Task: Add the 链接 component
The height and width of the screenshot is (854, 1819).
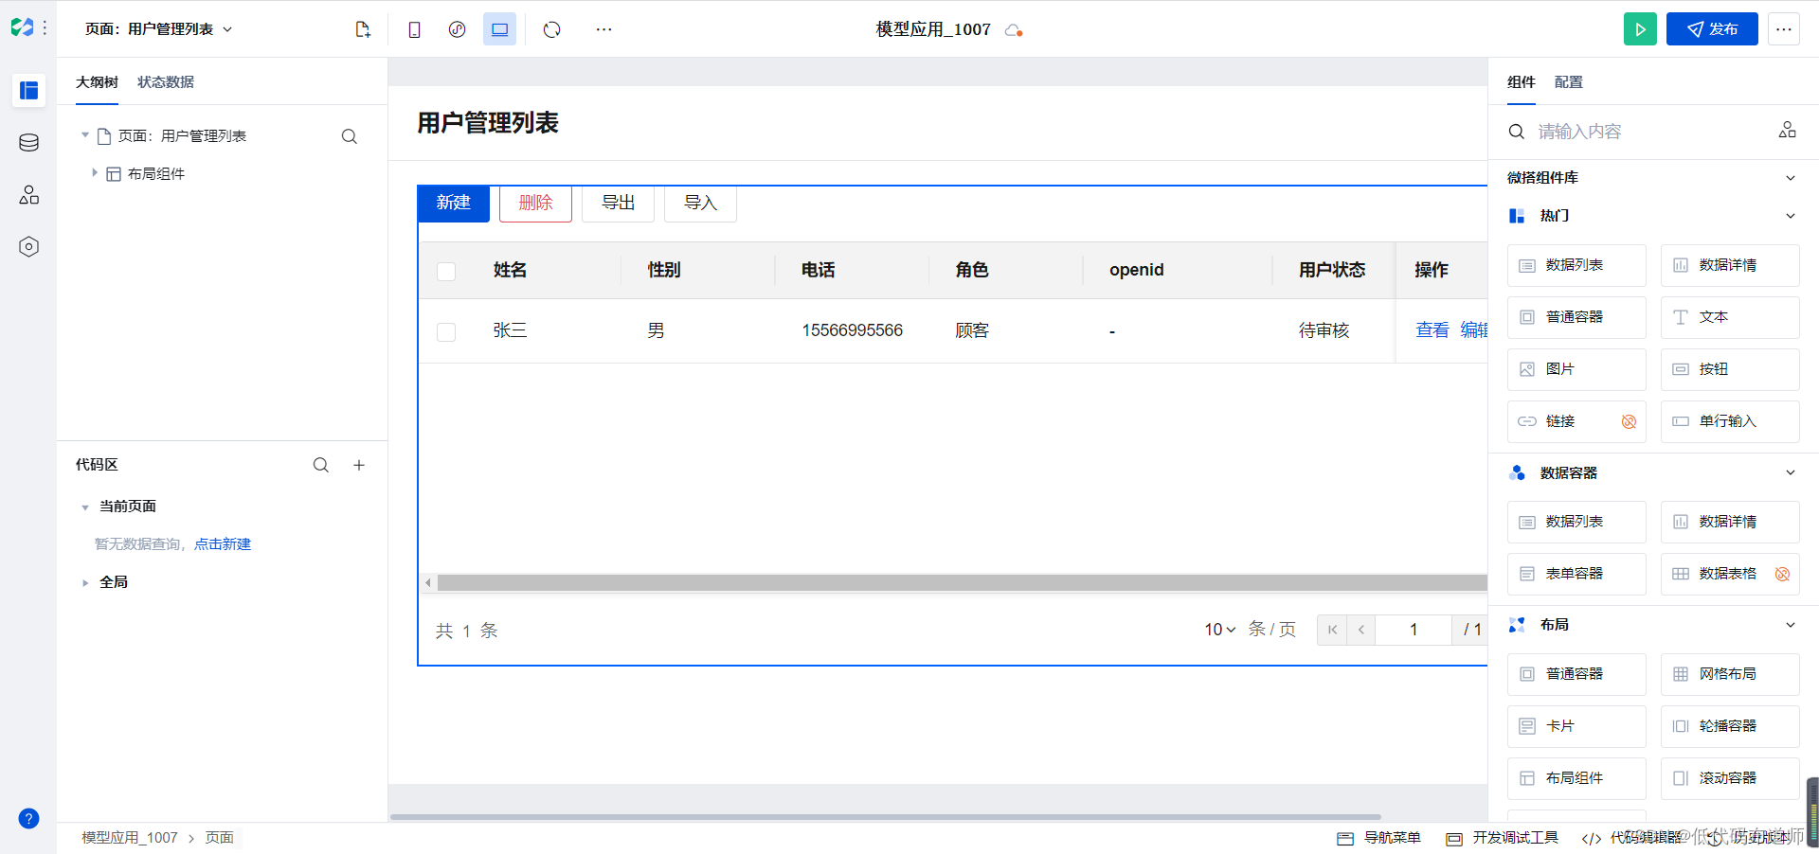Action: click(x=1576, y=421)
